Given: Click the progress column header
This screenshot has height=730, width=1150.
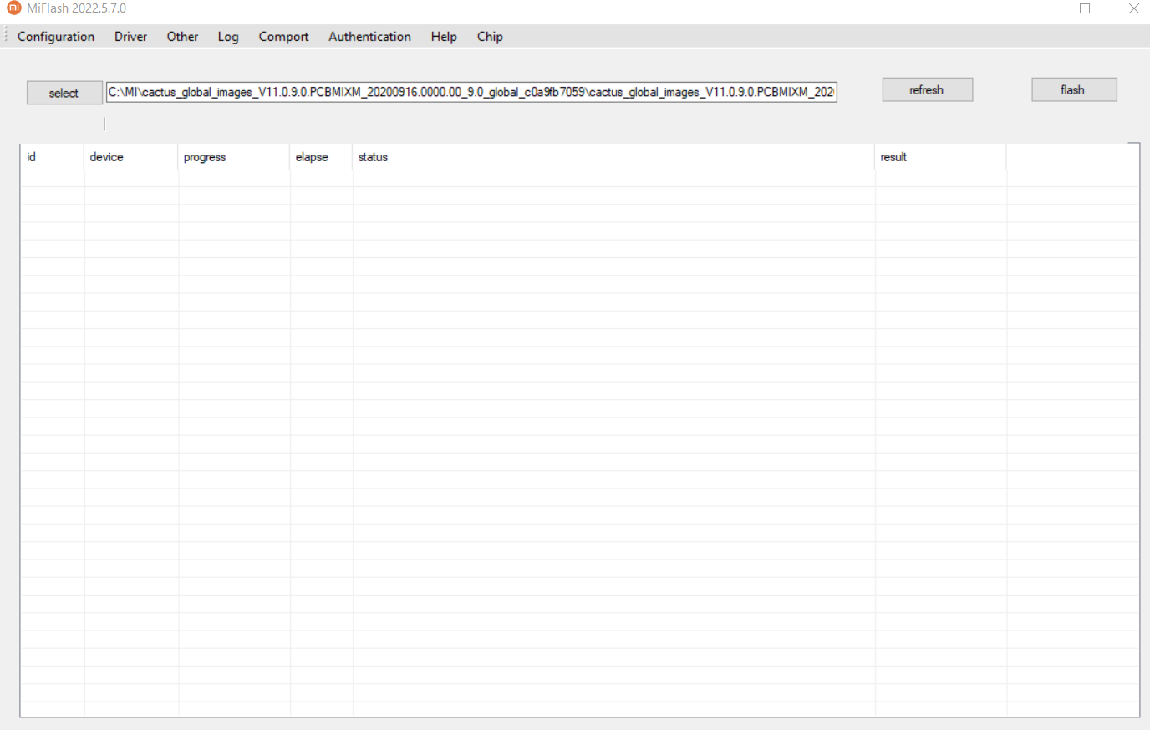Looking at the screenshot, I should pyautogui.click(x=233, y=157).
